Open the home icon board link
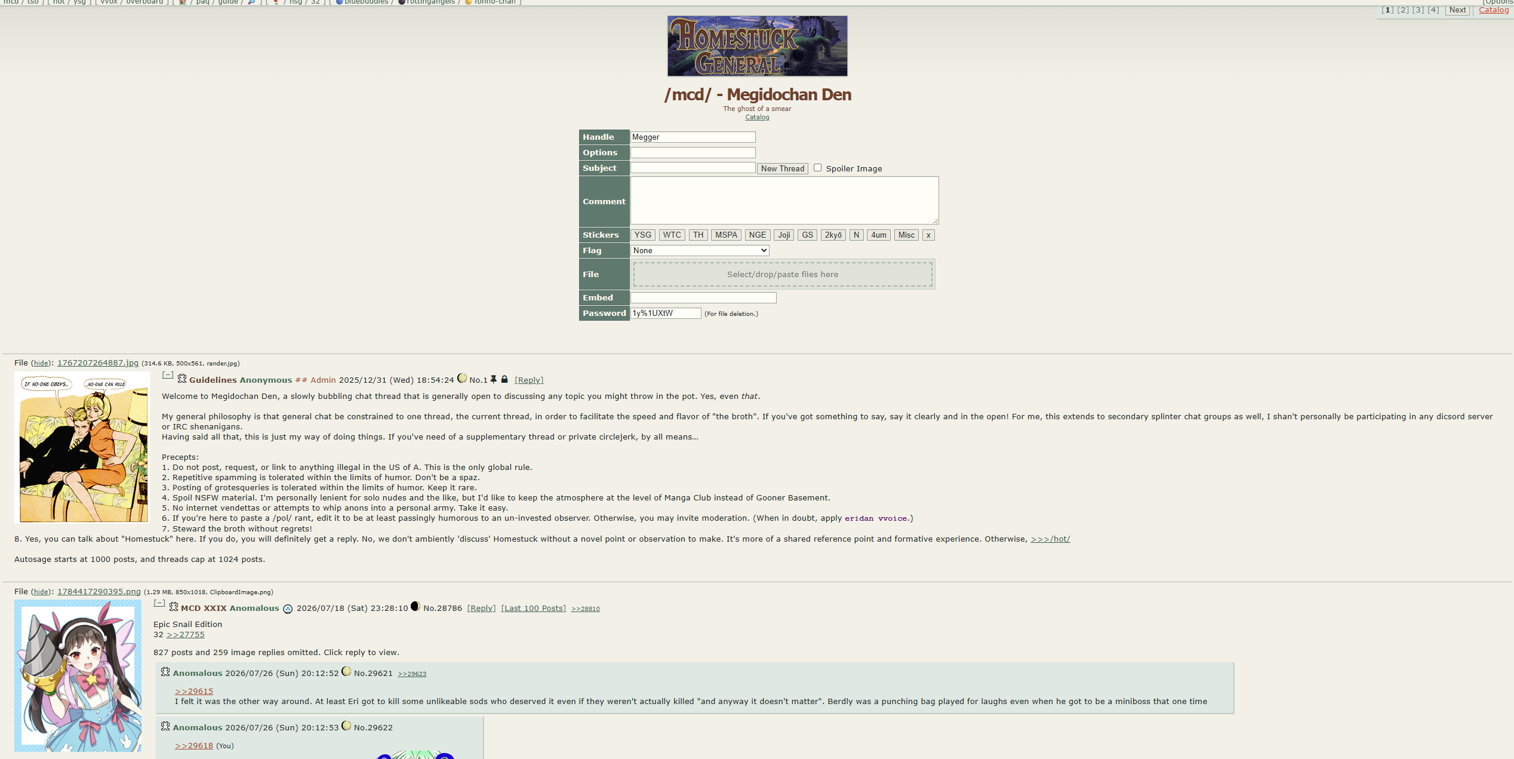The image size is (1514, 759). (183, 2)
